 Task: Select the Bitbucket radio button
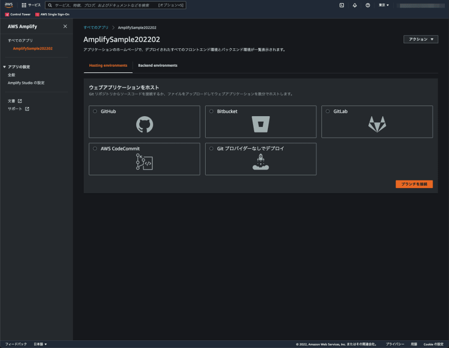[x=211, y=111]
